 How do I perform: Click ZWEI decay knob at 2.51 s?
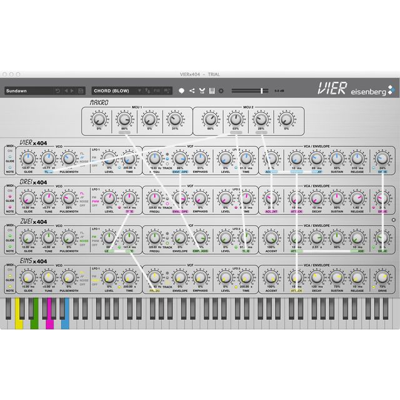[317, 237]
